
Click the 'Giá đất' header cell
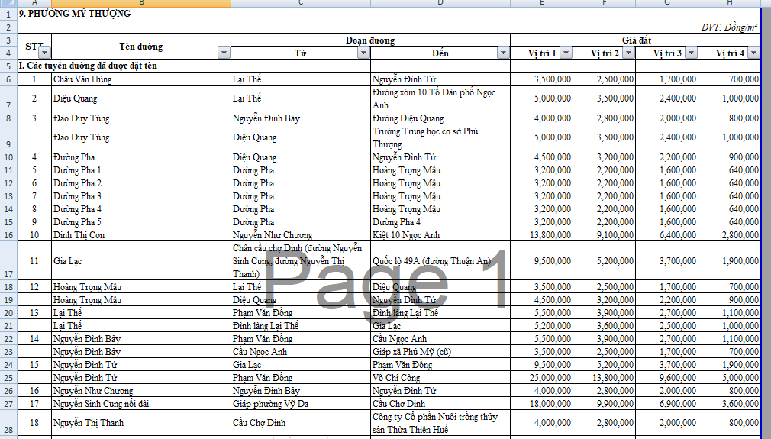(636, 40)
